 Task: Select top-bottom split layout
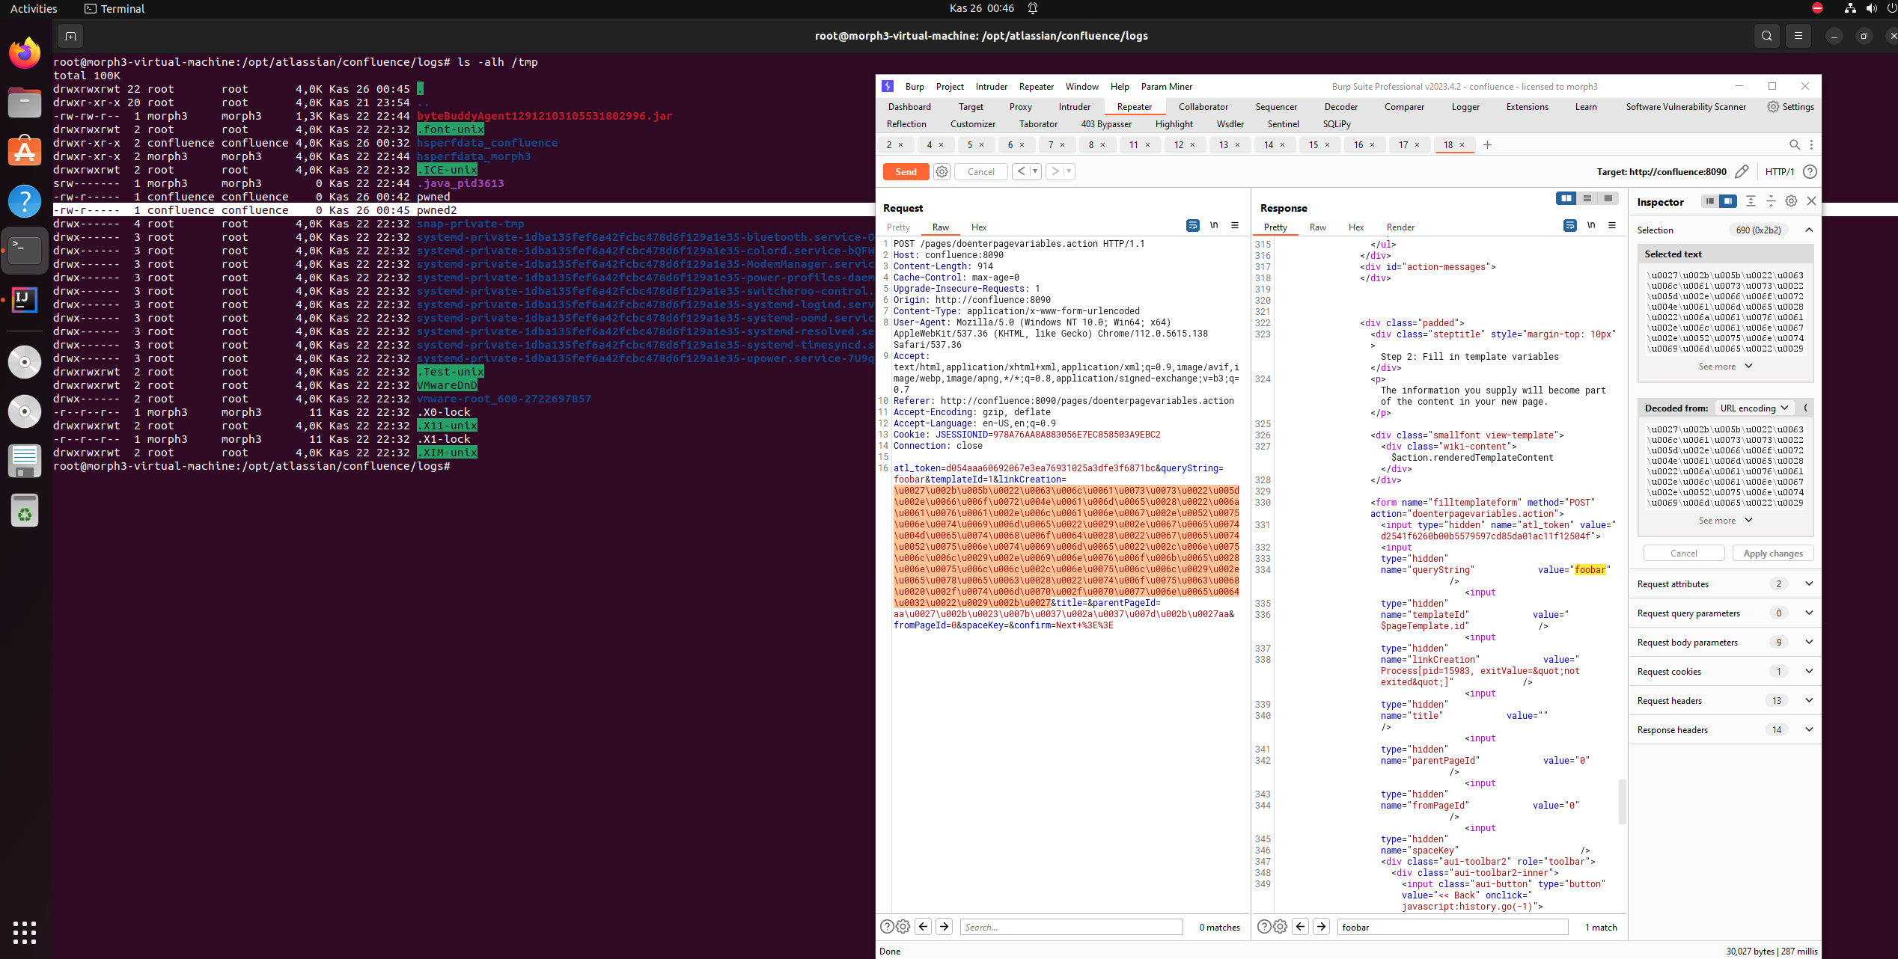coord(1587,198)
